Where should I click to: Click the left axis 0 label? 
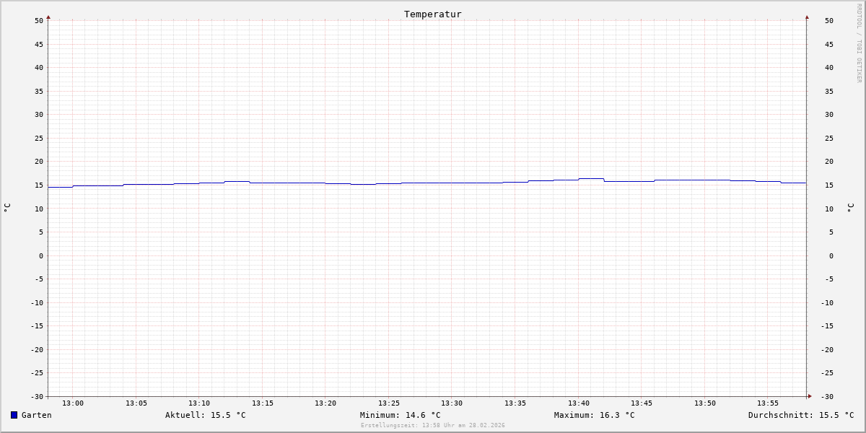click(x=41, y=255)
